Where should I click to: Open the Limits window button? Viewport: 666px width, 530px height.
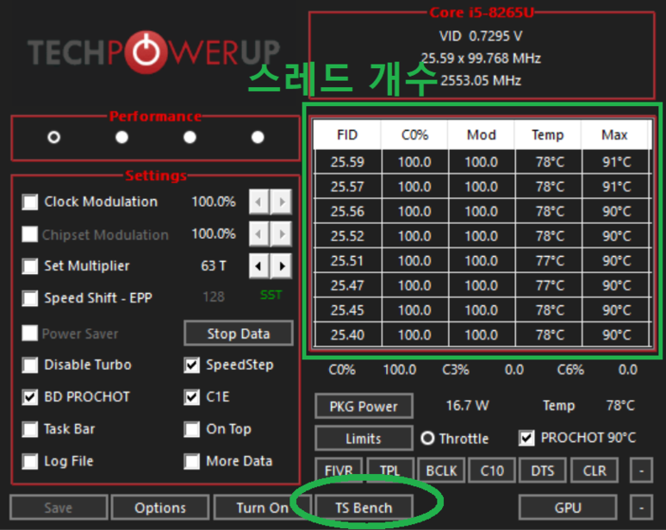tap(364, 439)
